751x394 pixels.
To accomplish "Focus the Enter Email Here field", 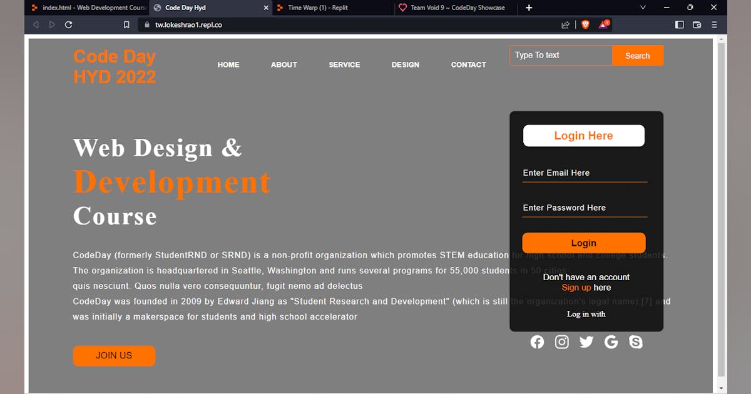I will (585, 173).
